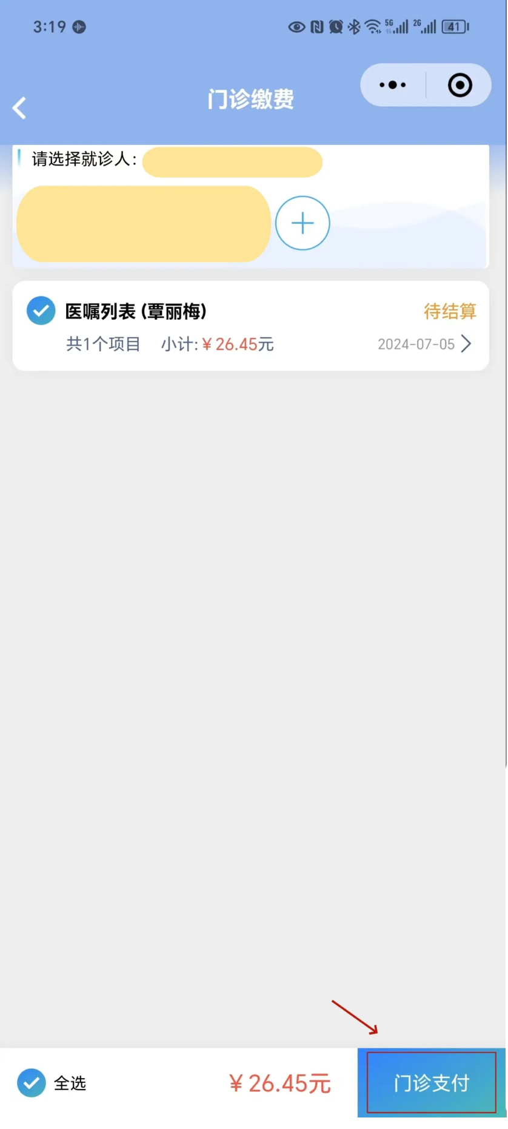Expand order details via right chevron

466,344
